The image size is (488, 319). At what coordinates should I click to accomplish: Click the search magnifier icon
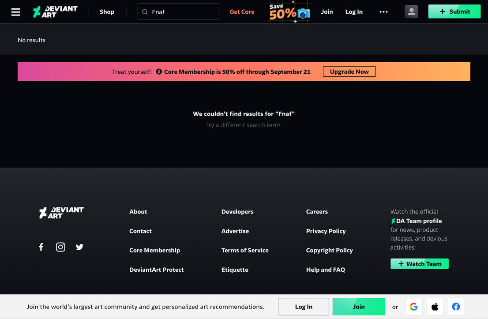click(x=145, y=12)
